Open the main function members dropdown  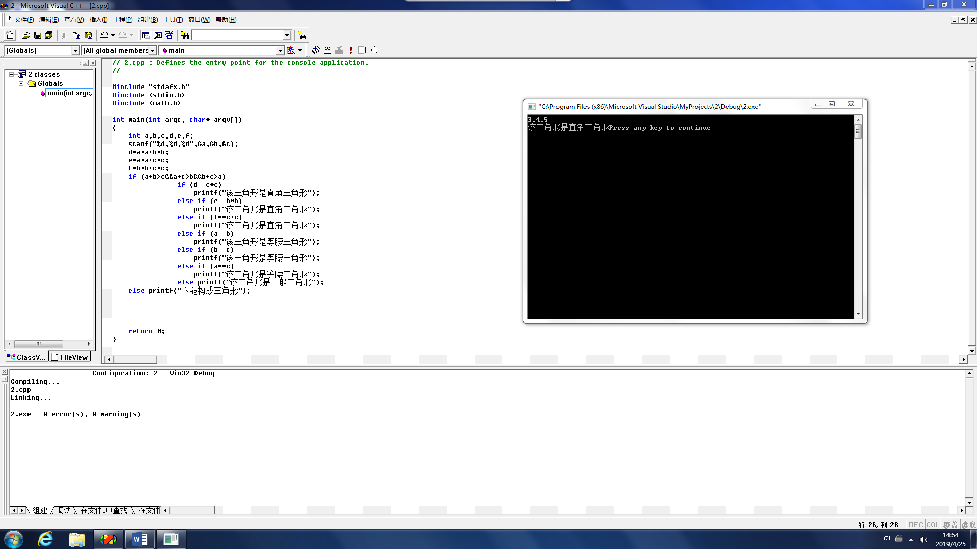click(x=280, y=50)
